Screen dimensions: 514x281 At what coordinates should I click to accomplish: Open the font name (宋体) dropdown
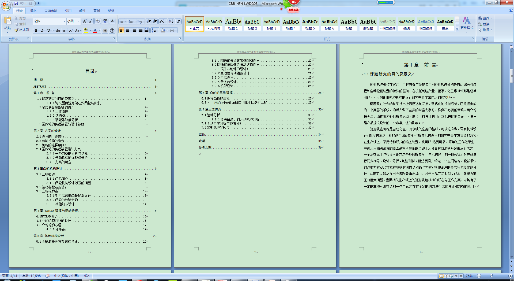click(x=64, y=21)
